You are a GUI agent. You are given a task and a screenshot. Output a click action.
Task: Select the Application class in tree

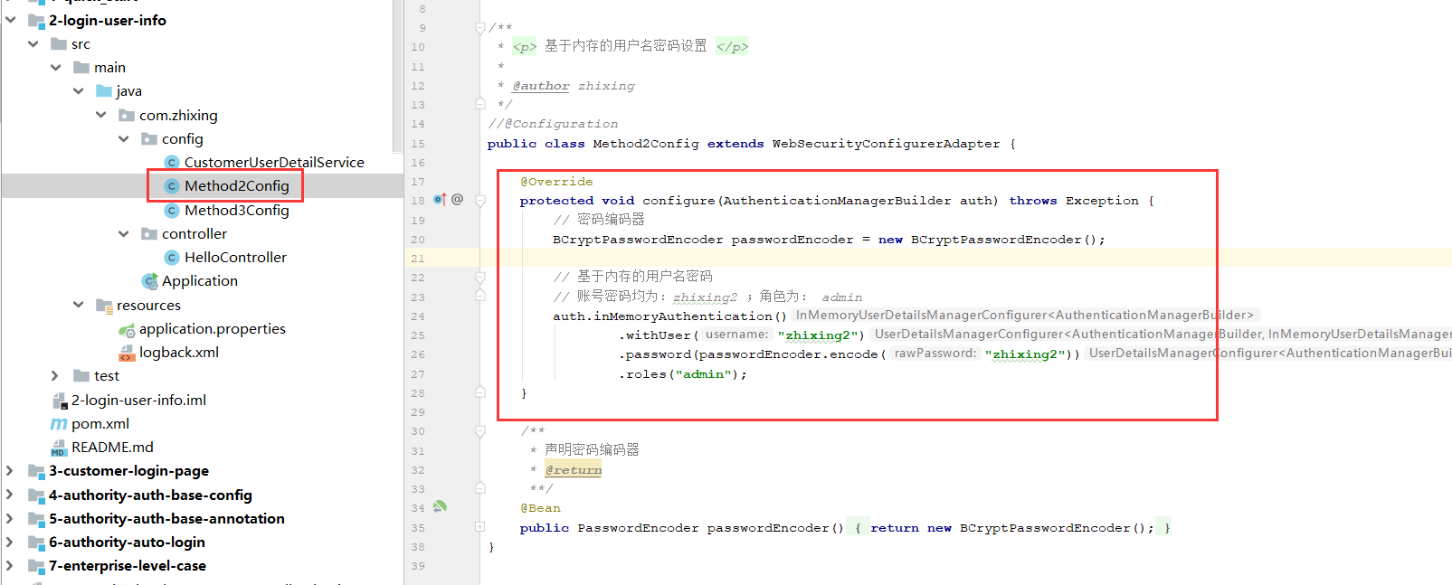pos(200,280)
